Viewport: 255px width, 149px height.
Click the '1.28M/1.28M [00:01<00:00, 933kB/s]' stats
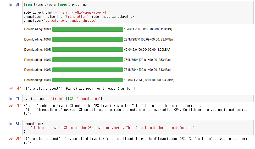click(x=149, y=80)
